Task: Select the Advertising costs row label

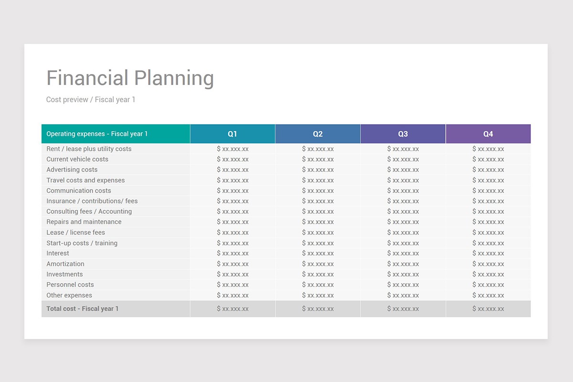Action: 72,170
